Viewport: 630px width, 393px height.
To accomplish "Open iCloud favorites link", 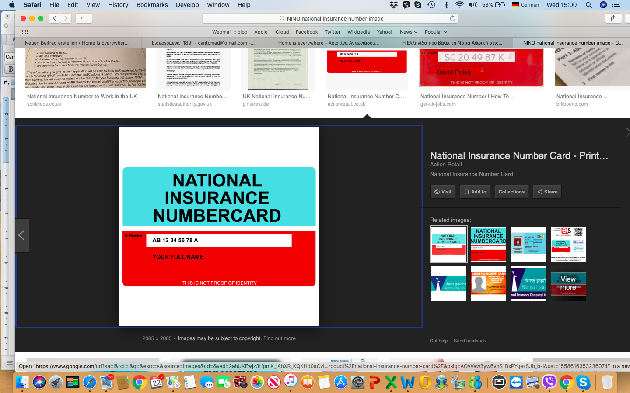I will (x=282, y=32).
